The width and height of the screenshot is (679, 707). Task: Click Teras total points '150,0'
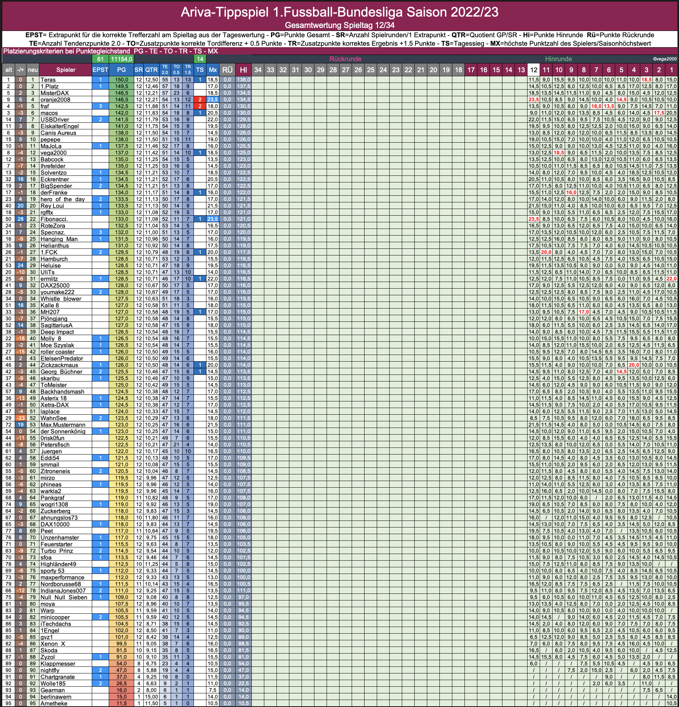click(121, 80)
